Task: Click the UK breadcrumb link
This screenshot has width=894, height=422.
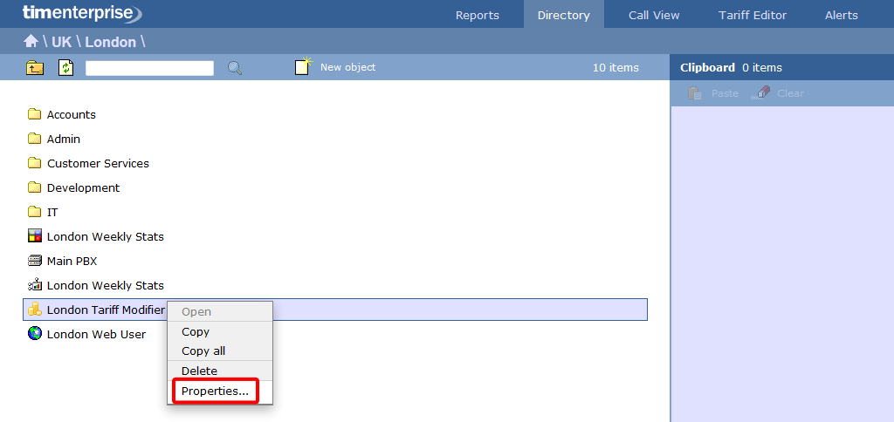Action: point(62,42)
